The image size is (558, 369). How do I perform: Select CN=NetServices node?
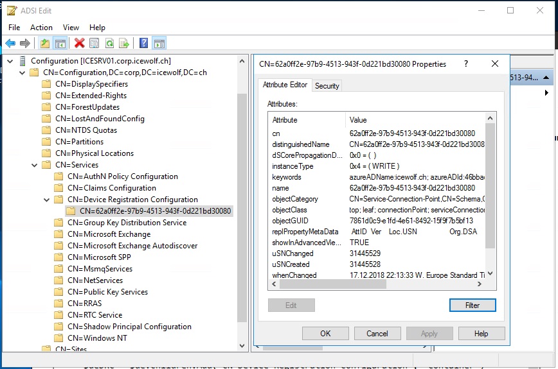(x=95, y=280)
